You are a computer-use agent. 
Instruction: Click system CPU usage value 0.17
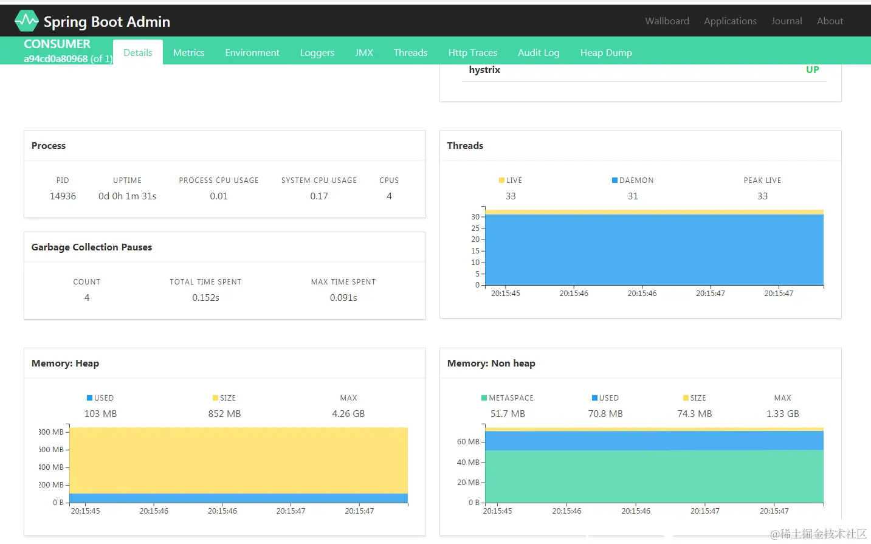(x=319, y=196)
